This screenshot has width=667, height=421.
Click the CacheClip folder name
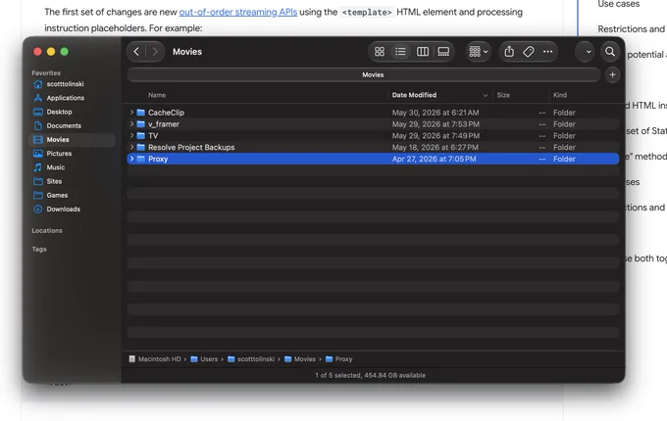[166, 113]
